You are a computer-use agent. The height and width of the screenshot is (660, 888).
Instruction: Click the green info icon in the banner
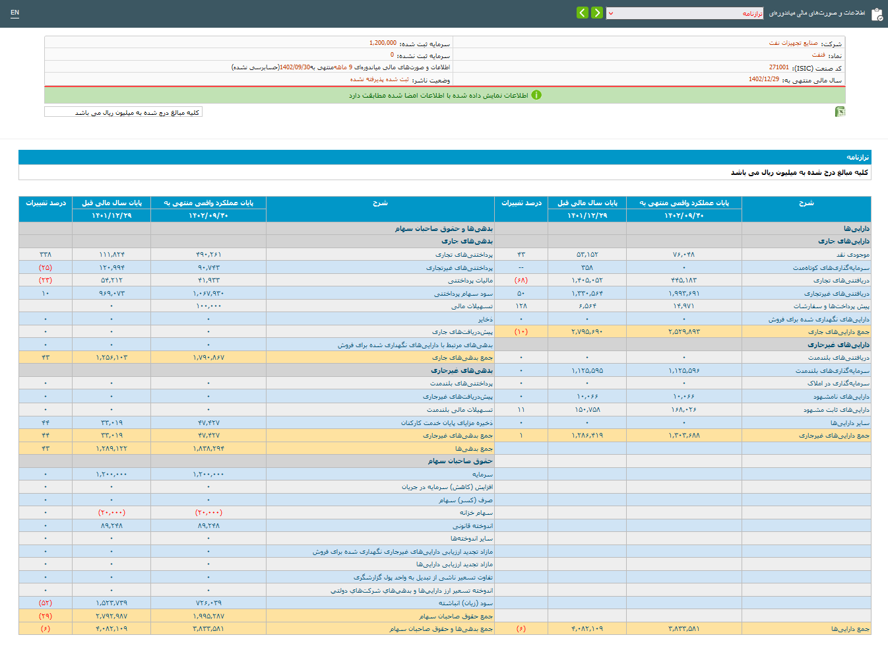pos(536,95)
